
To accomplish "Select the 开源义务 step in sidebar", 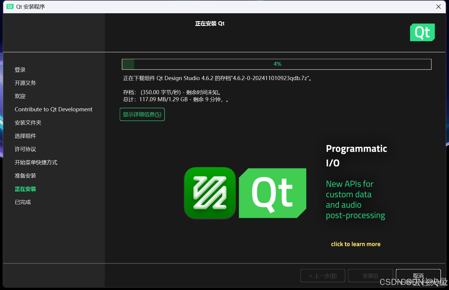I will click(25, 83).
